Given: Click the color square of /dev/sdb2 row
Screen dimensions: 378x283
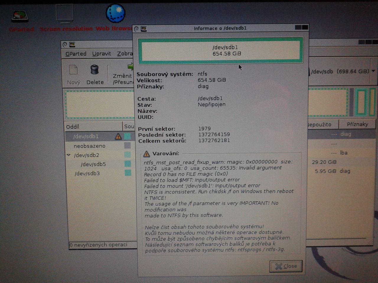Looking at the screenshot, I should coord(127,154).
